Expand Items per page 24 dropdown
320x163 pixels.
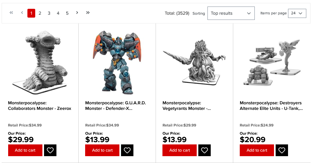pyautogui.click(x=297, y=13)
